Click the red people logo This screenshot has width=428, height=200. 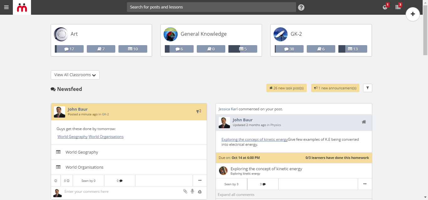tap(22, 7)
